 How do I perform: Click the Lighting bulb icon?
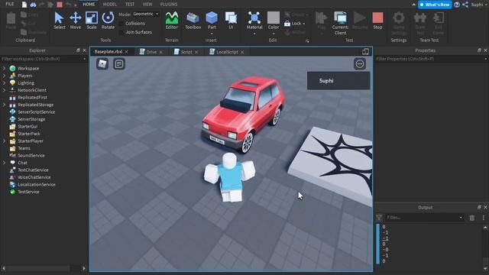click(x=12, y=82)
